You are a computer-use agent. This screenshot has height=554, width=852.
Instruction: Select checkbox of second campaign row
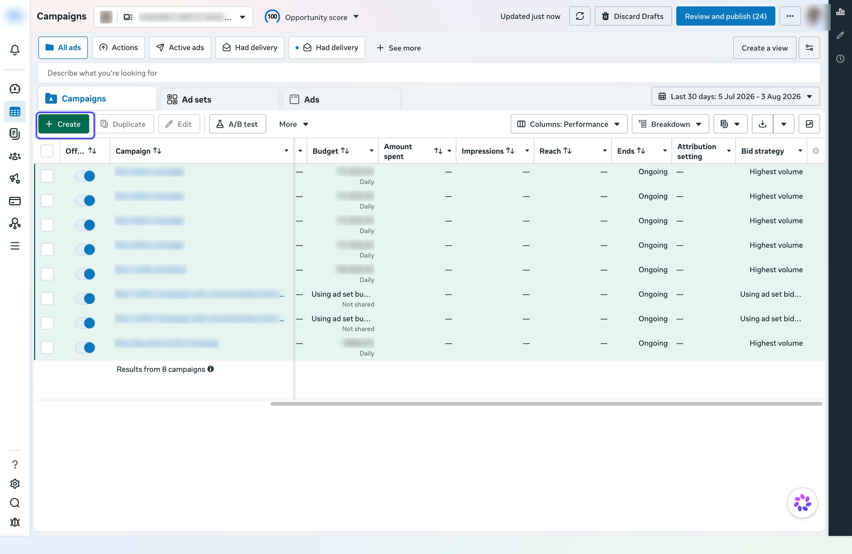click(x=47, y=200)
